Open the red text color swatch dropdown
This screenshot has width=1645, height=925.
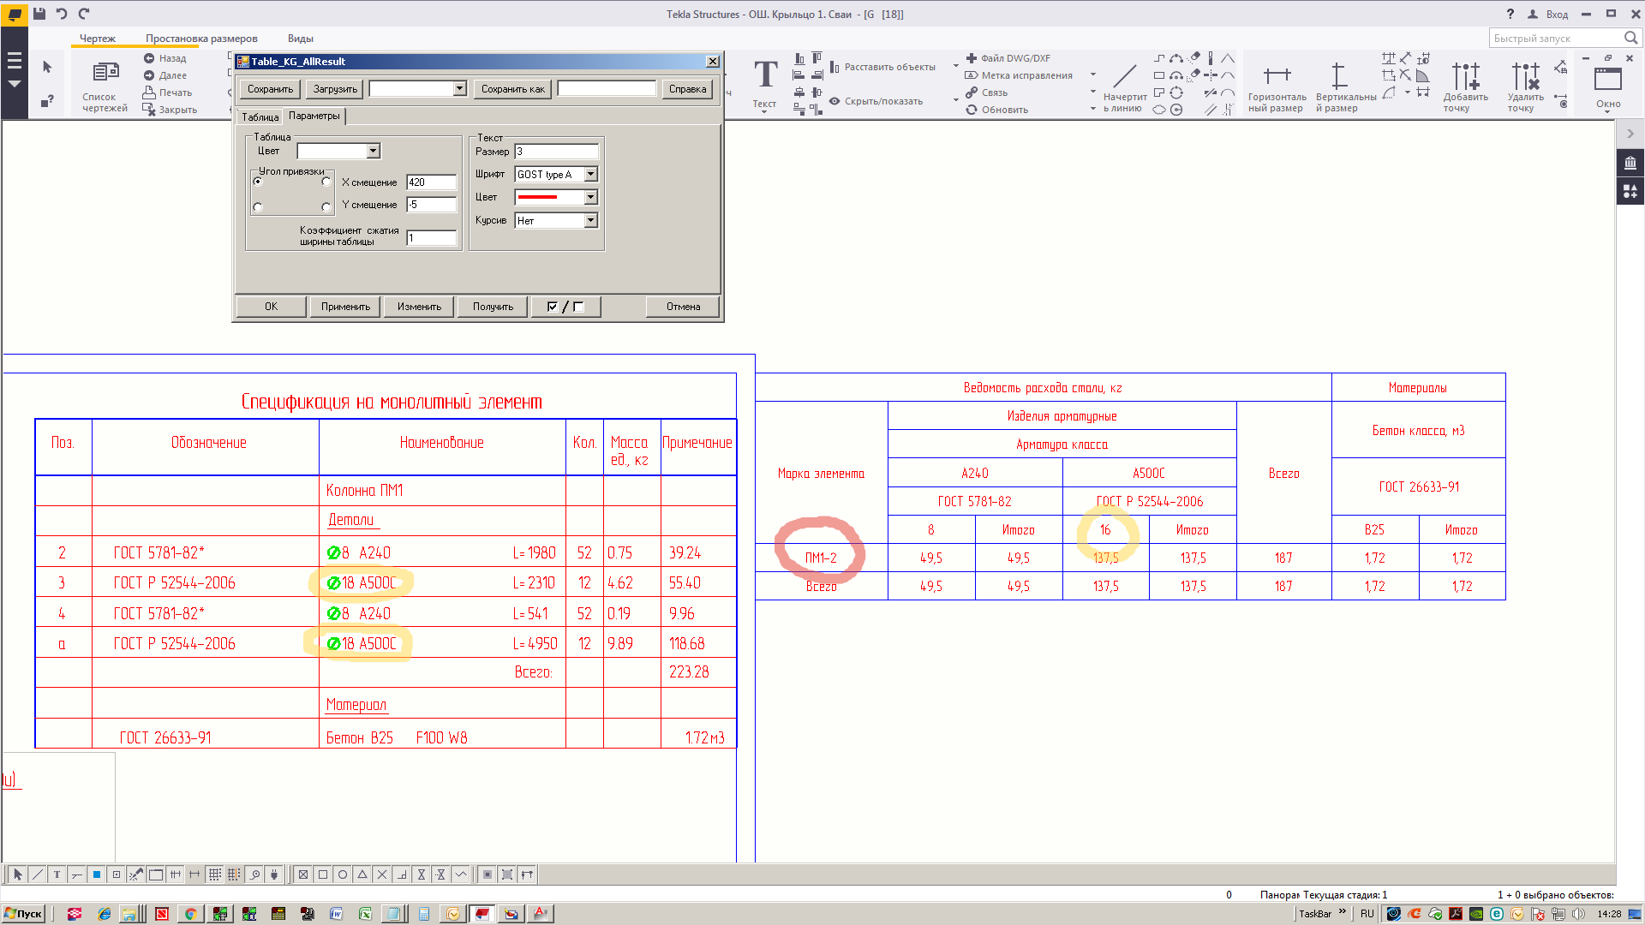[590, 198]
